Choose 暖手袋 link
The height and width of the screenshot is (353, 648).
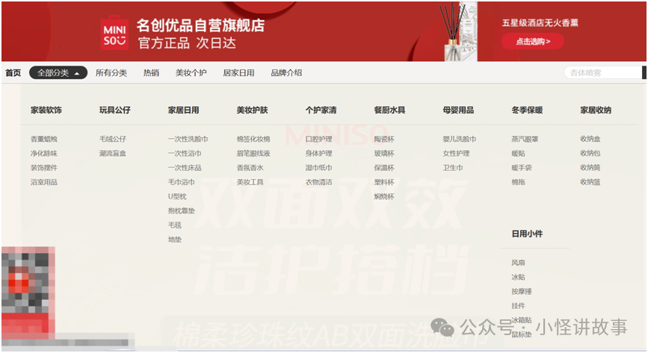522,168
